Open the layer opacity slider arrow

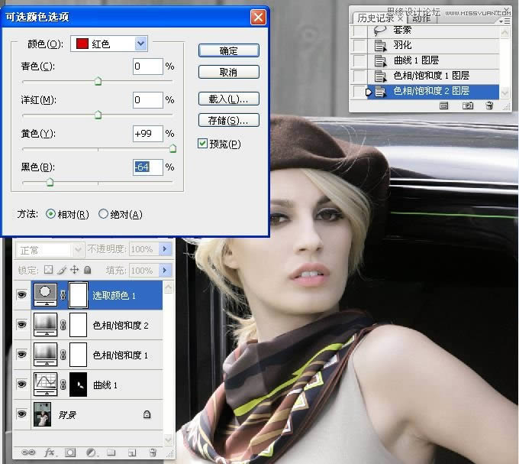click(x=166, y=249)
